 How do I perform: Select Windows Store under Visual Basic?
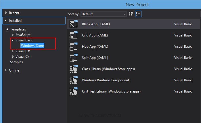(x=32, y=46)
